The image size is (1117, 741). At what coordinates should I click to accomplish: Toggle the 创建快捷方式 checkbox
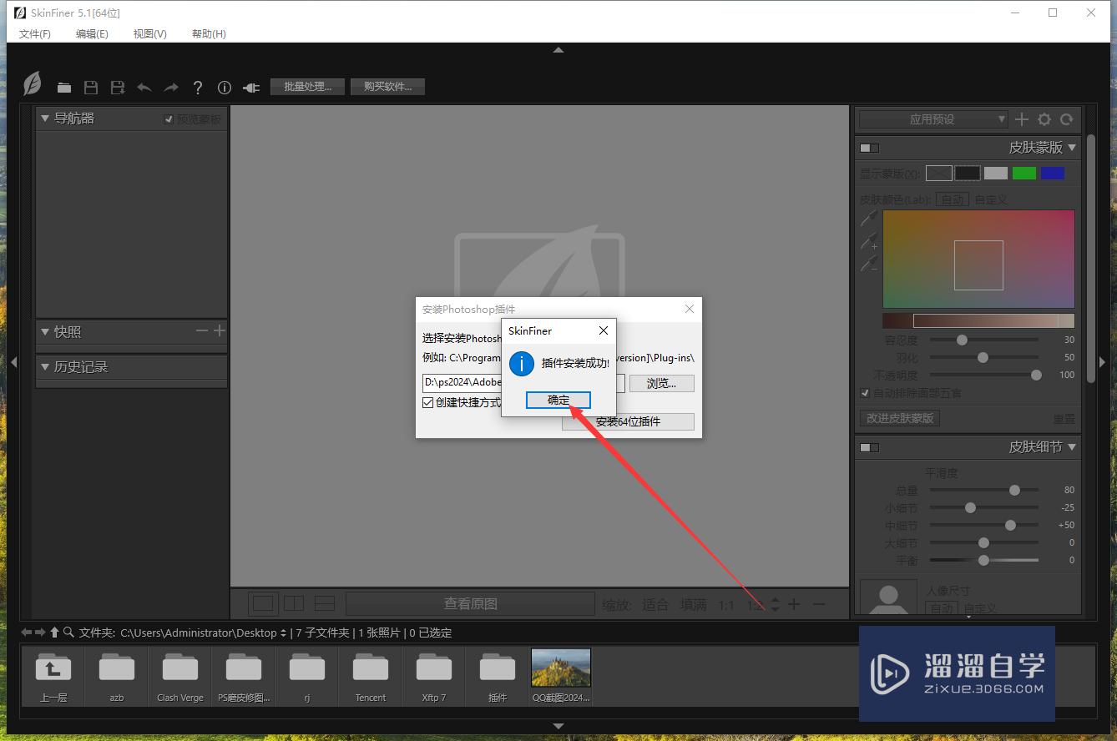[428, 402]
